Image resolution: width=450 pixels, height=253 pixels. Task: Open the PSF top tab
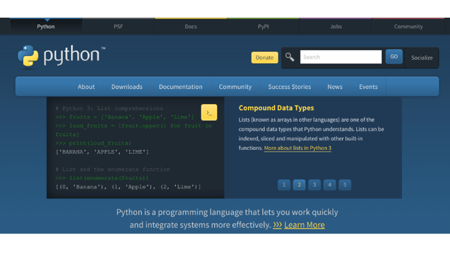118,27
